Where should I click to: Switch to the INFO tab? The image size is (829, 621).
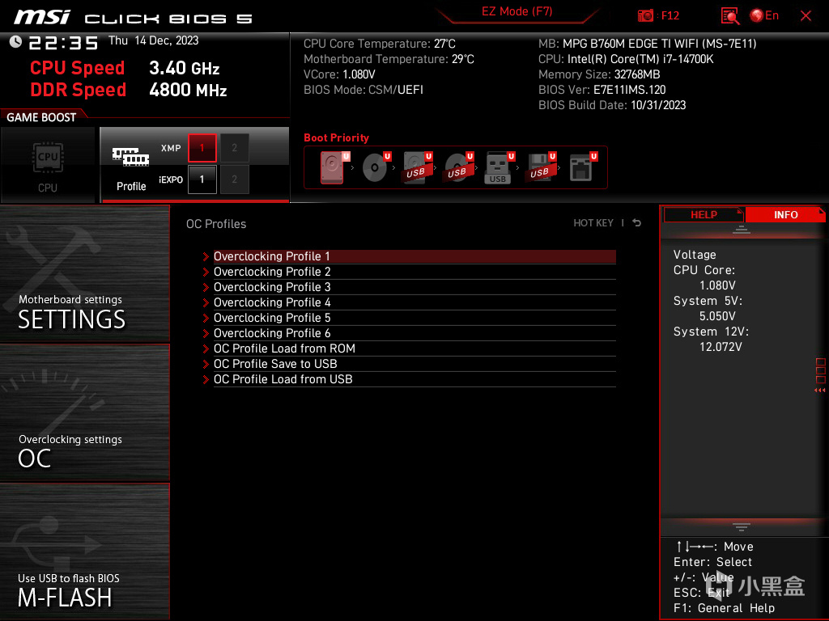pyautogui.click(x=785, y=215)
